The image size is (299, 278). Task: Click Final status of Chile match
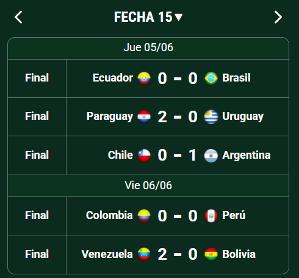click(x=37, y=155)
